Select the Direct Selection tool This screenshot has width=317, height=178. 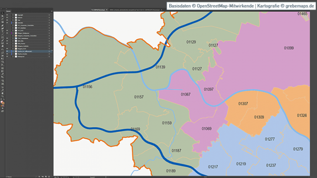click(x=2, y=16)
